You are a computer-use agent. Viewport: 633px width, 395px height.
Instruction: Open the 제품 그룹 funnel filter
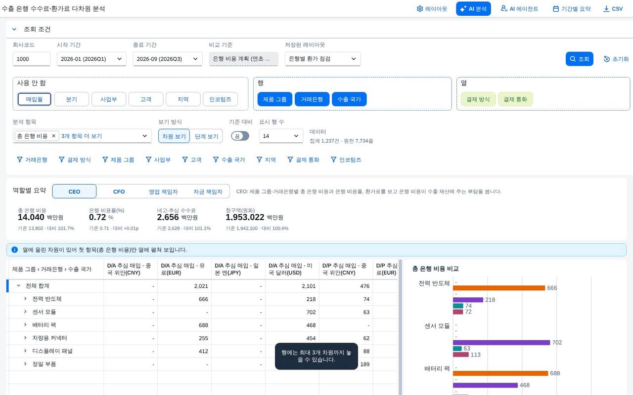point(118,160)
